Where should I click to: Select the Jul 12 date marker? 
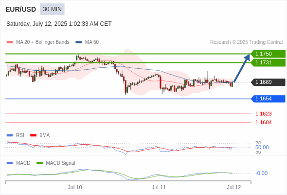point(234,187)
